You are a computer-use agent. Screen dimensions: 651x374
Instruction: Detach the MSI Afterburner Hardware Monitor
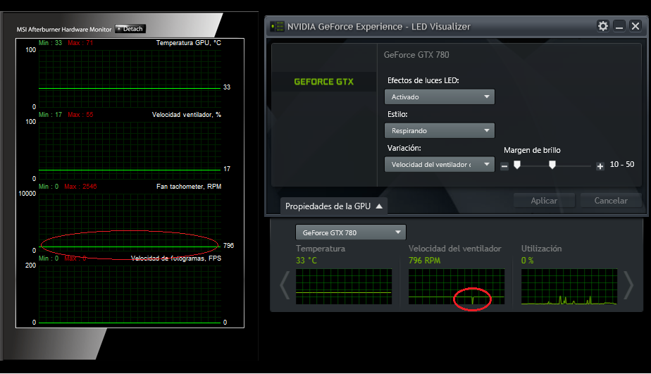pos(130,29)
